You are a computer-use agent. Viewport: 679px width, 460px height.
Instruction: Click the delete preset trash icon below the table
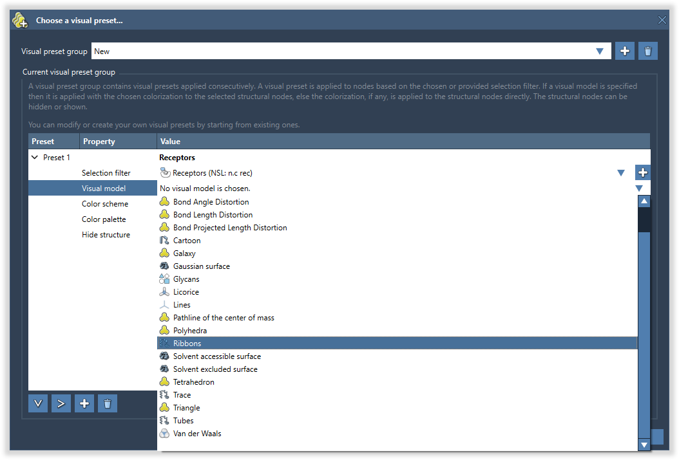(x=108, y=403)
